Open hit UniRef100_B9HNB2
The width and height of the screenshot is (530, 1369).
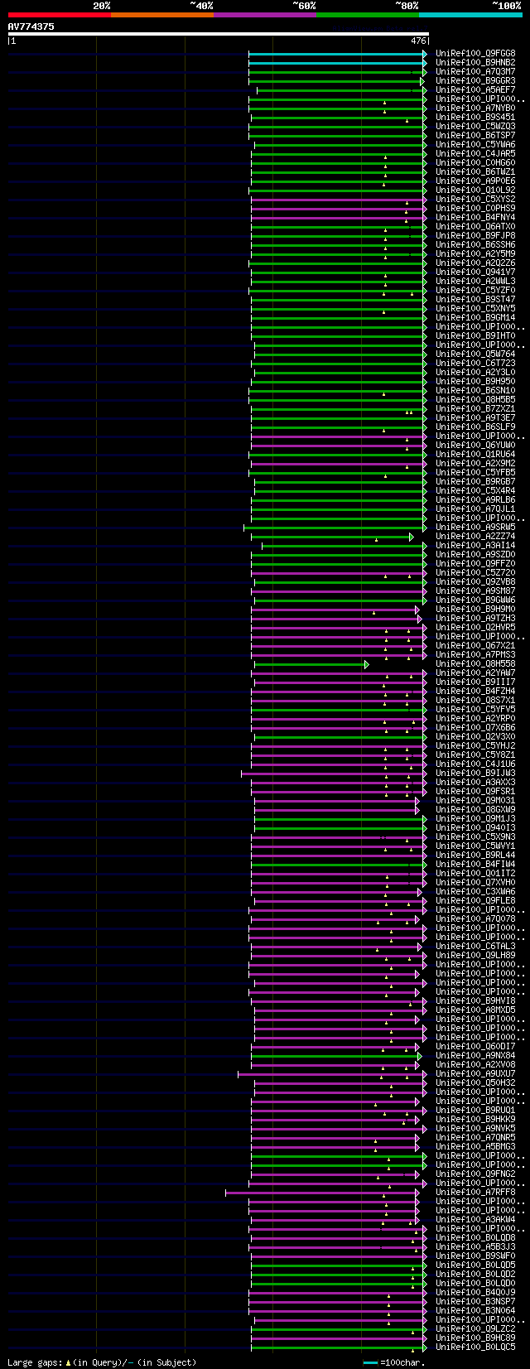(475, 62)
